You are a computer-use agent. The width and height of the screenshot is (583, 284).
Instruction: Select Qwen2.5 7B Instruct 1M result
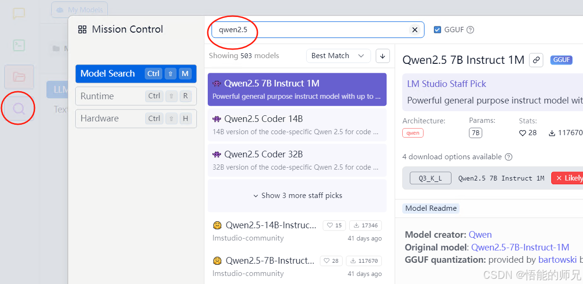(297, 89)
